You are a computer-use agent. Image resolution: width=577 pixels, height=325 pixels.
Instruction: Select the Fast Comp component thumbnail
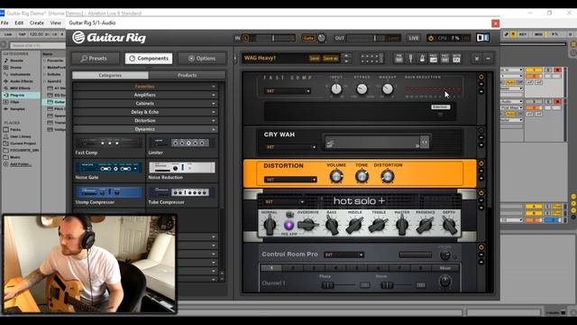tap(108, 143)
